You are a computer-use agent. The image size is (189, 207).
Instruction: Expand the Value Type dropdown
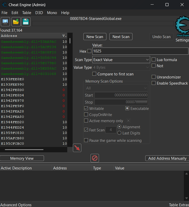pos(121,67)
